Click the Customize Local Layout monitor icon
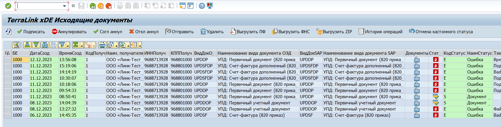Screen dimensions: 501x127 [210, 6]
